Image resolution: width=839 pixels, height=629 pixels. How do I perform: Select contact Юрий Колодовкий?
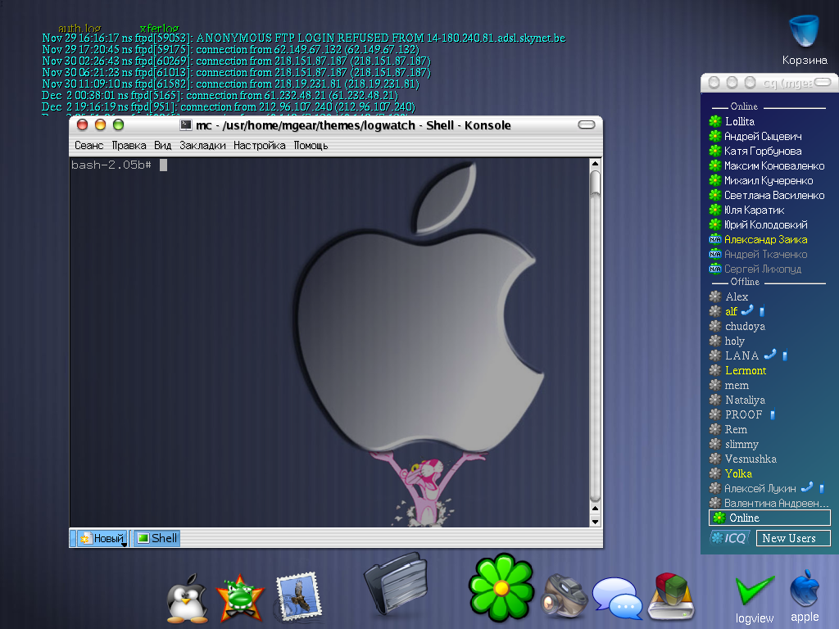coord(766,224)
